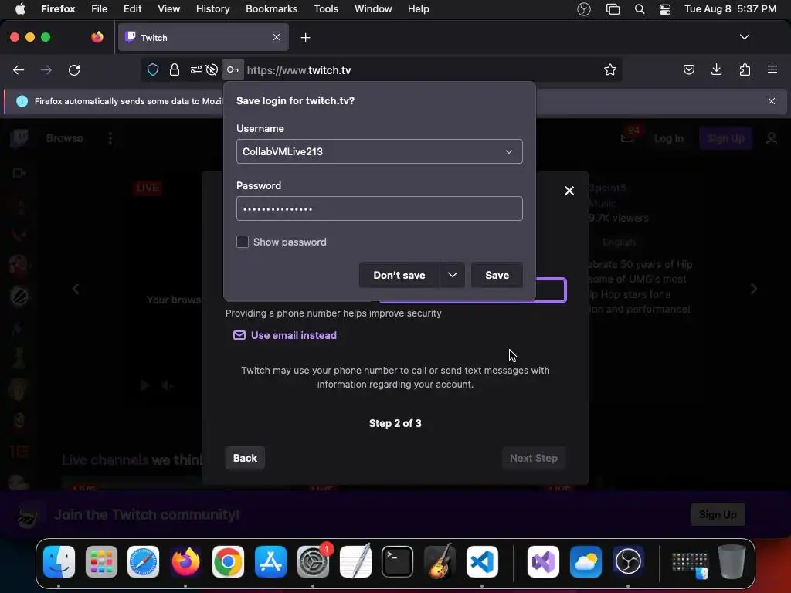
Task: Launch Google Chrome from the Dock
Action: coord(228,561)
